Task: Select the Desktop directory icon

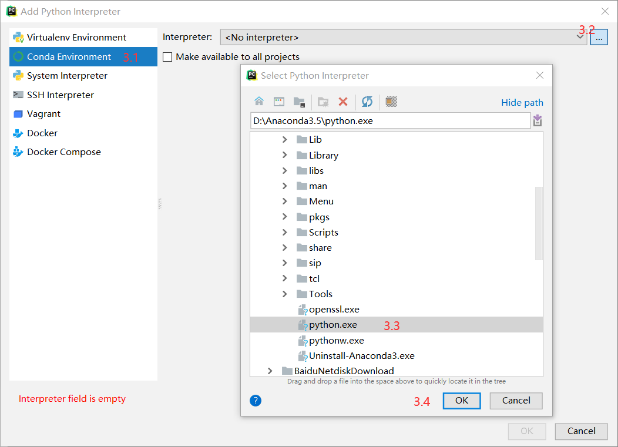Action: pyautogui.click(x=278, y=101)
